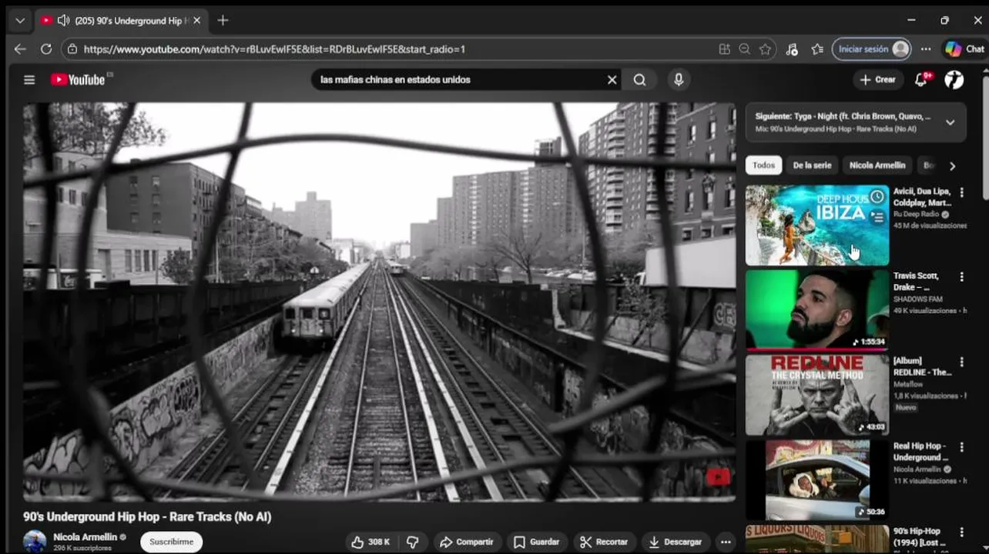989x554 pixels.
Task: Open options for 90's Hip-Hop (1994) video
Action: pos(961,532)
